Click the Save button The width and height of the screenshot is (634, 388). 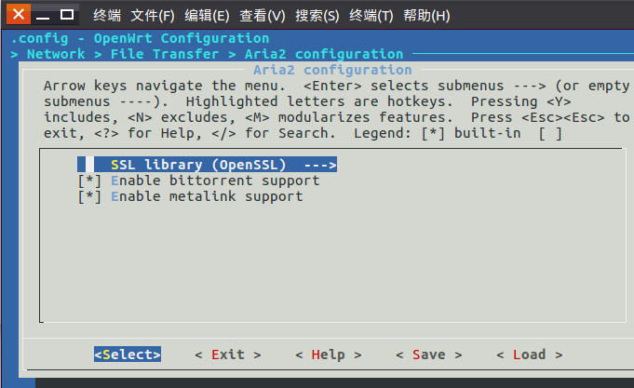point(428,355)
